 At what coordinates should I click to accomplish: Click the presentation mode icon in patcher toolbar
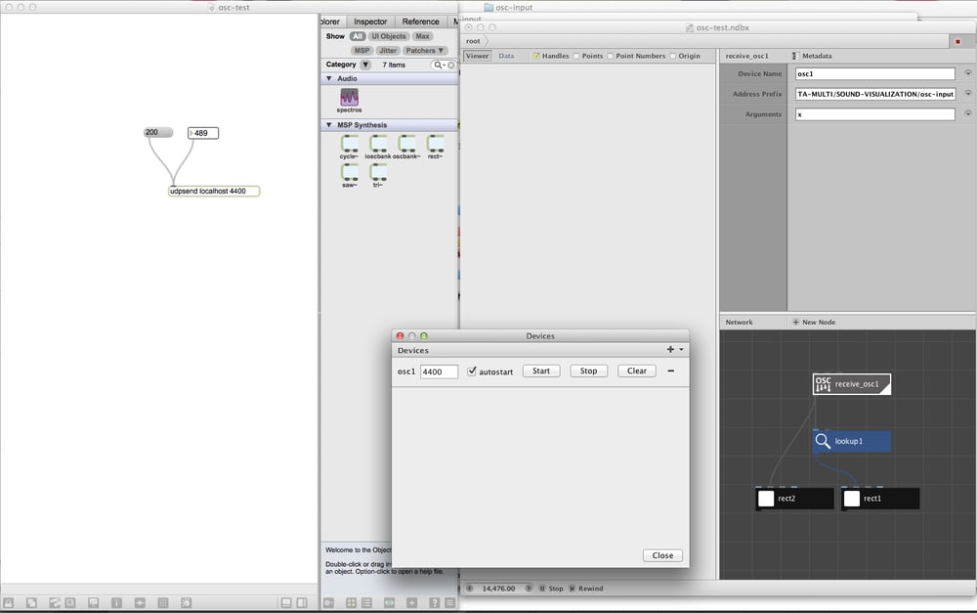click(x=94, y=603)
